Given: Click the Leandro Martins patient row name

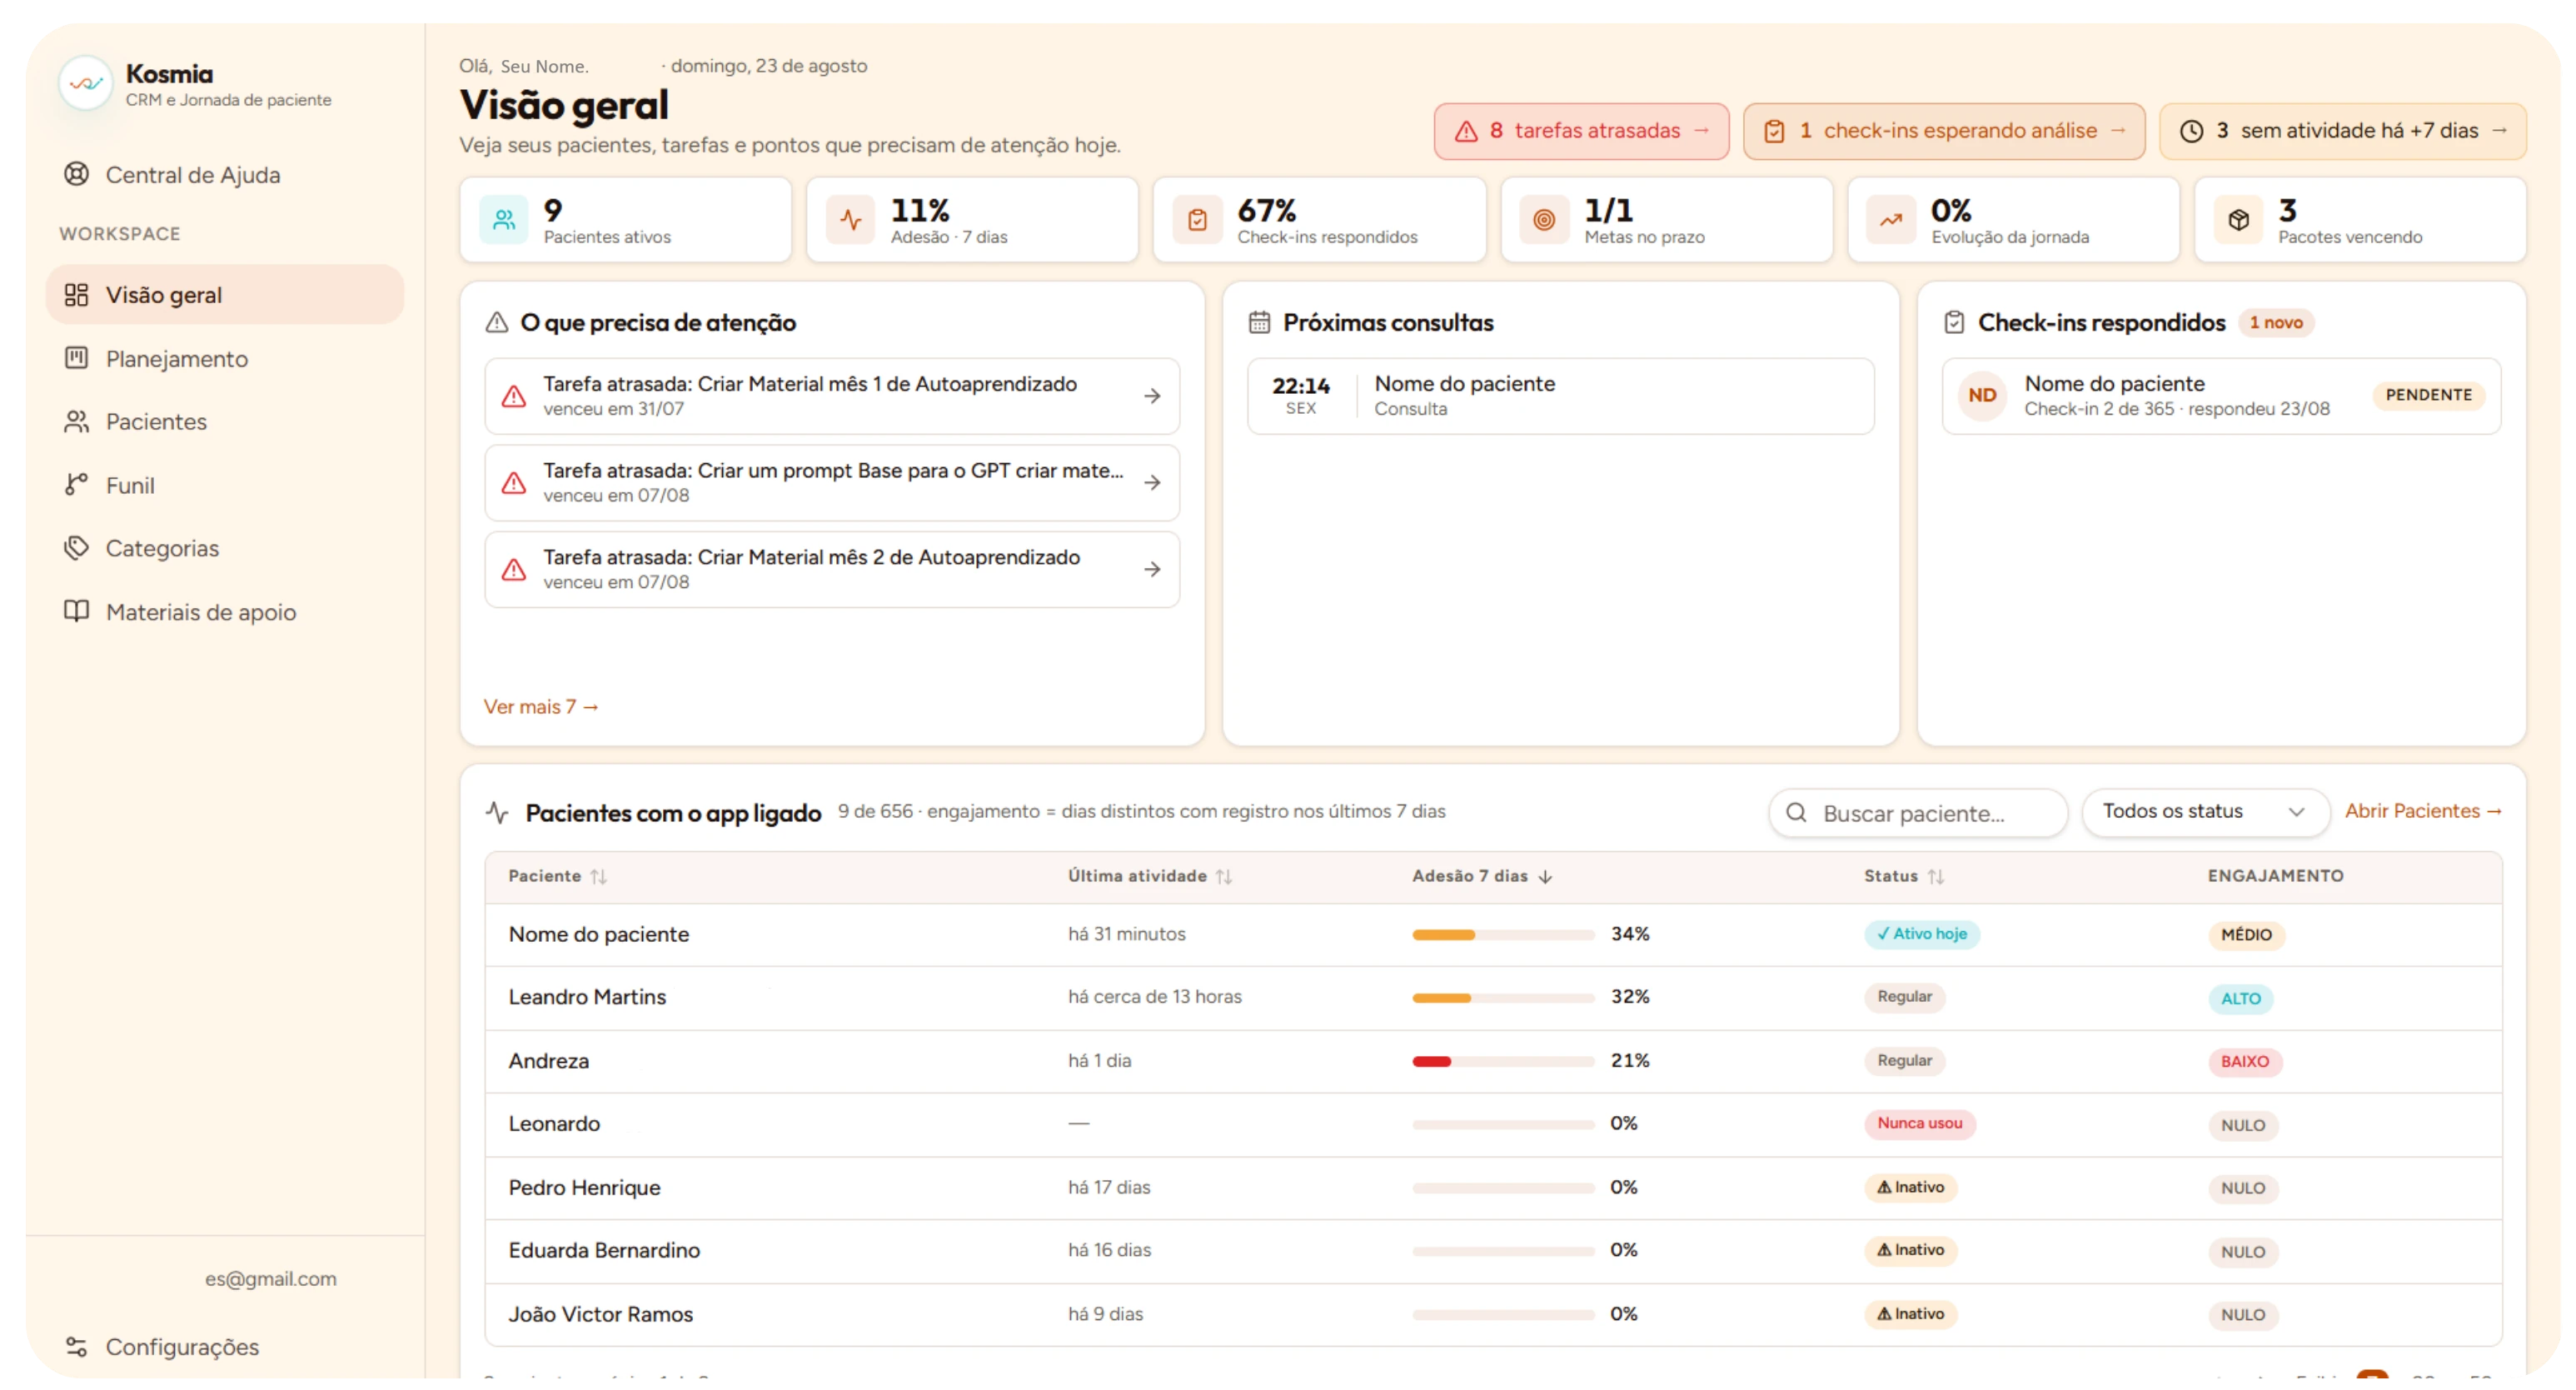Looking at the screenshot, I should coord(587,997).
